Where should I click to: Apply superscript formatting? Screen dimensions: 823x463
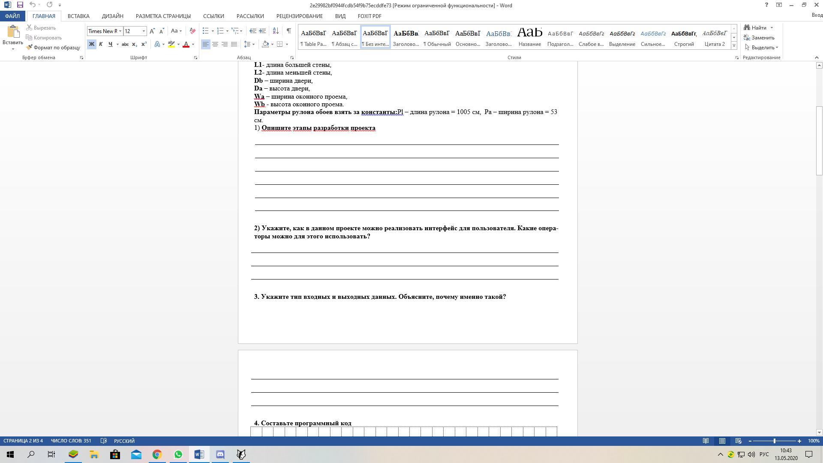point(144,44)
